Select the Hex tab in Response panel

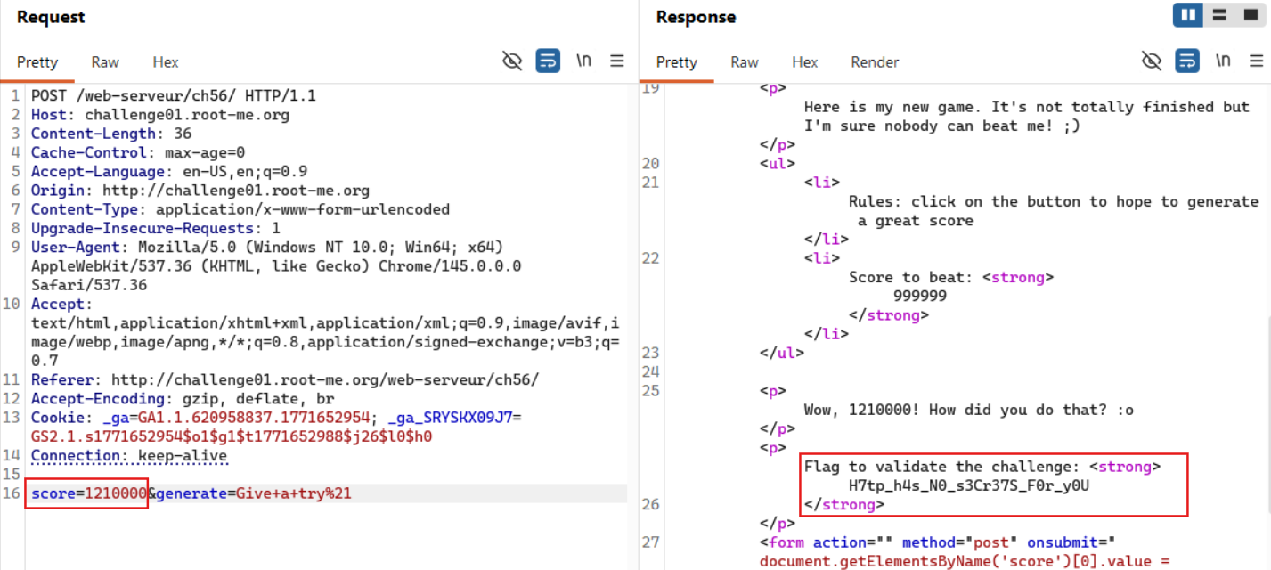tap(805, 62)
